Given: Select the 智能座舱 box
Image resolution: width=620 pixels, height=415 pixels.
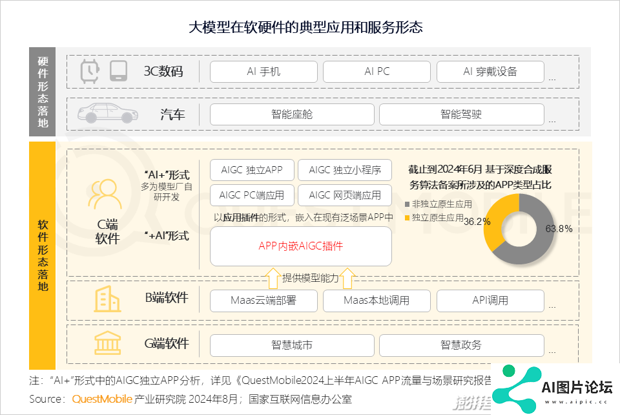Looking at the screenshot, I should (292, 114).
